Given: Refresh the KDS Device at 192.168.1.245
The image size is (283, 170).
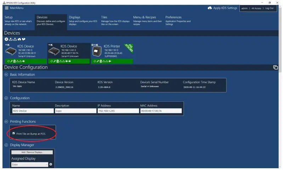Looking at the screenshot, I should [x=52, y=61].
